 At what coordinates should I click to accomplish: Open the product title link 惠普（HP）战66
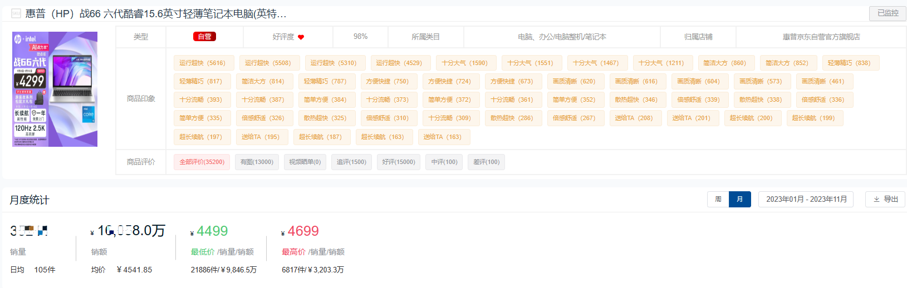(x=156, y=13)
